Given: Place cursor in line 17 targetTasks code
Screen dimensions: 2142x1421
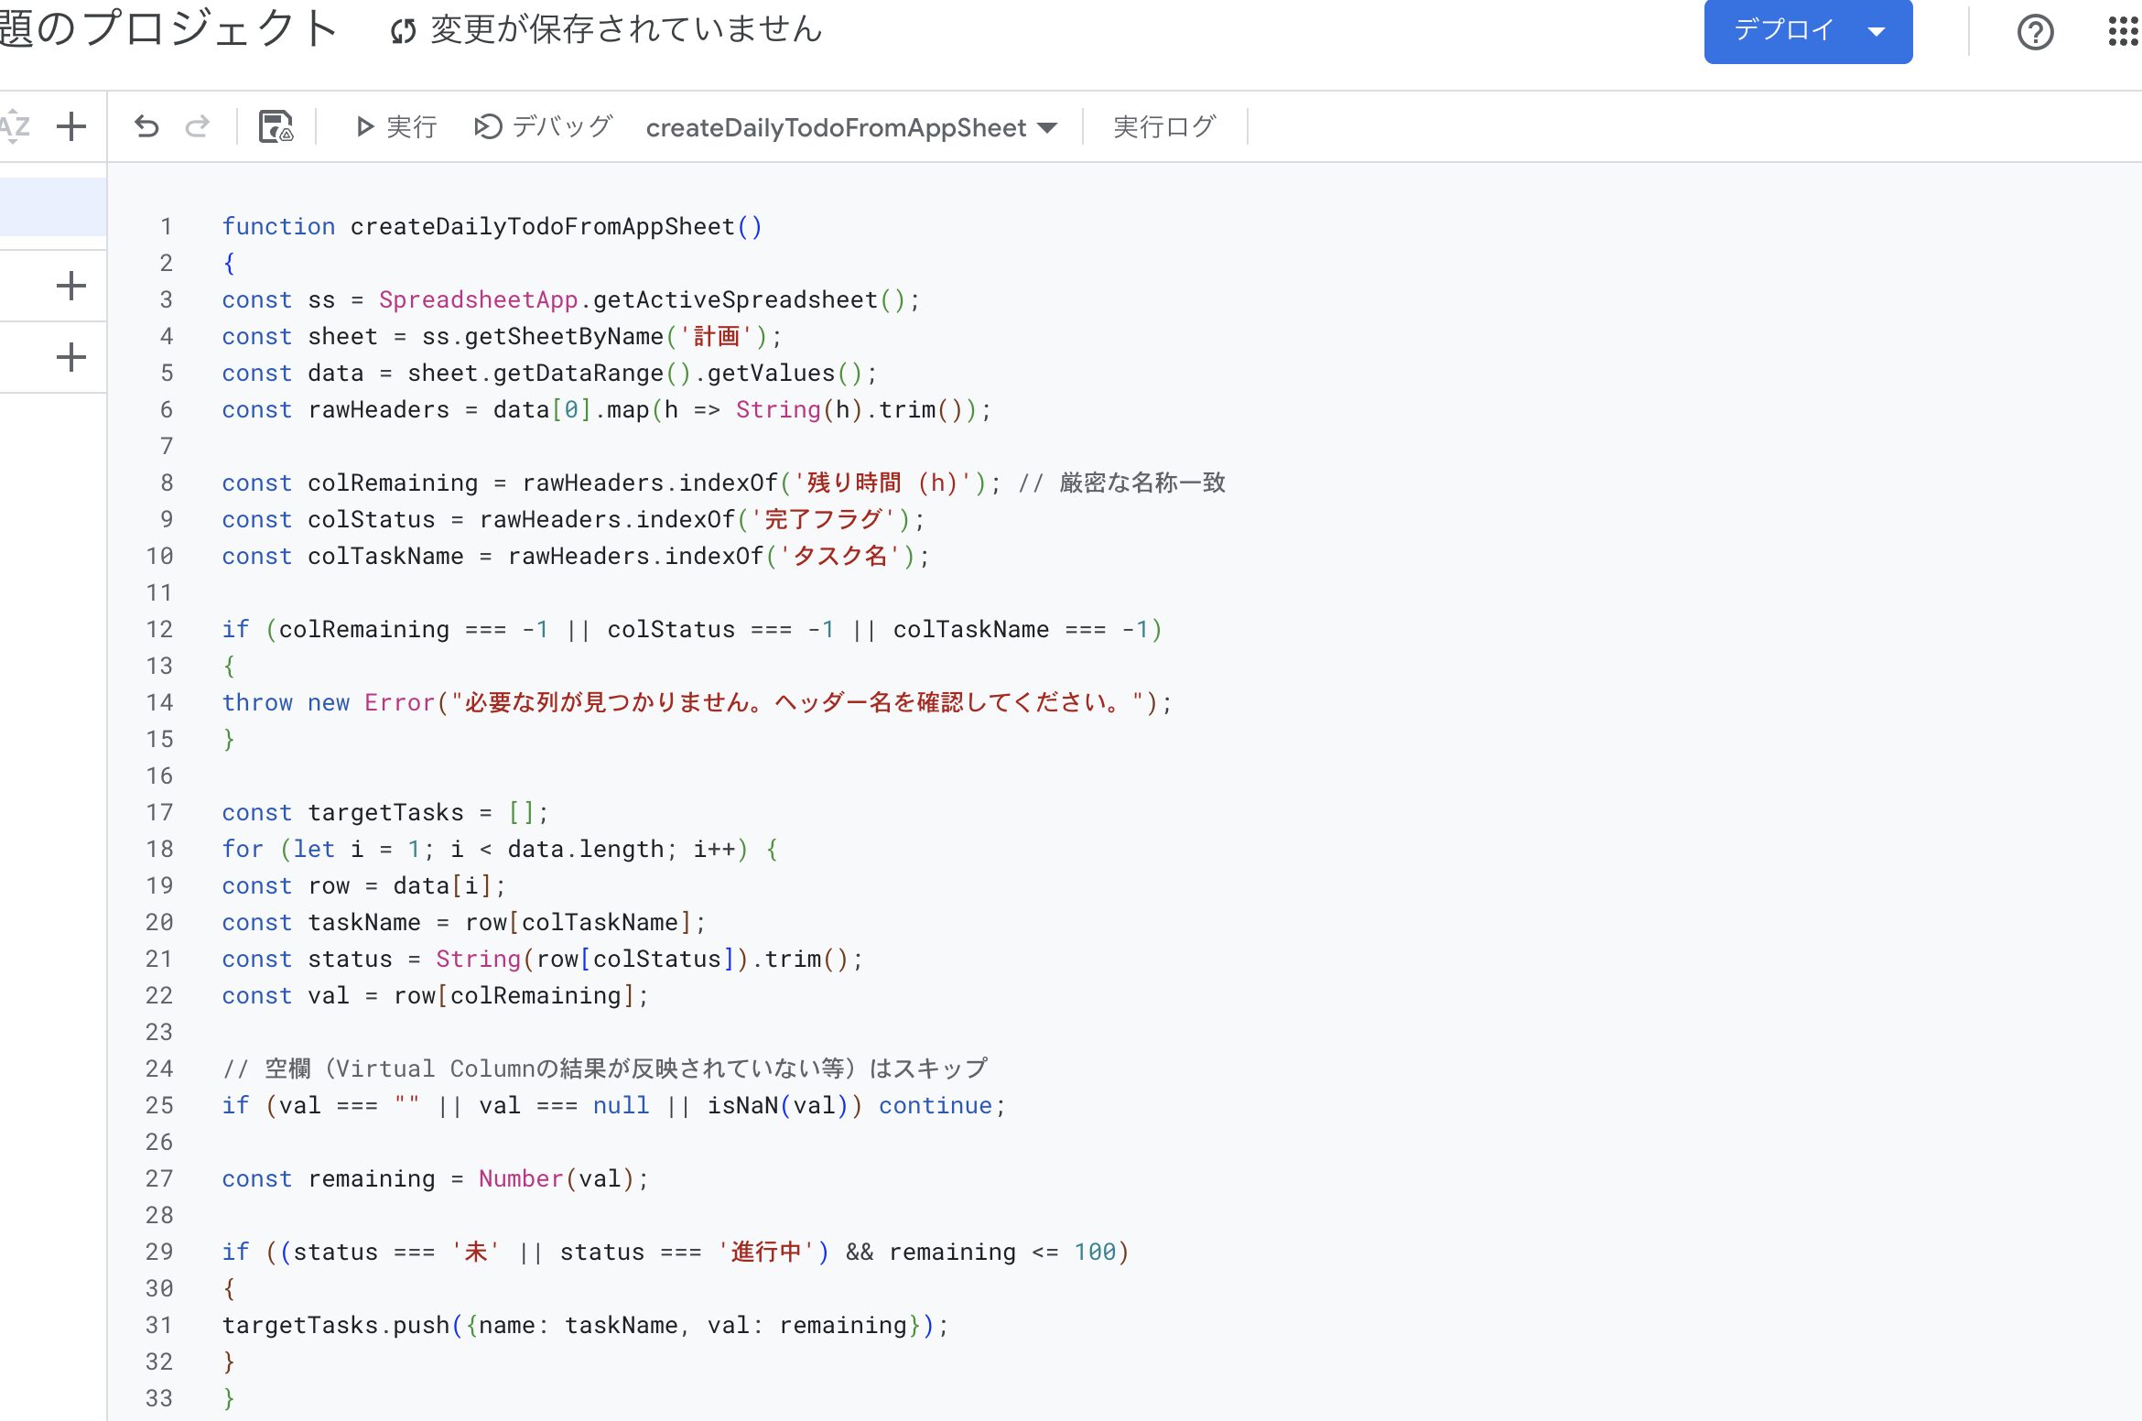Looking at the screenshot, I should [384, 812].
